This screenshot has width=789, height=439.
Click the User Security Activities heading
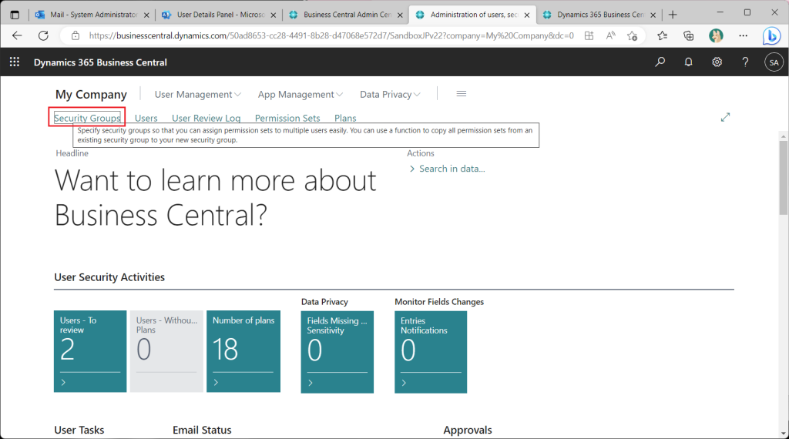(x=109, y=277)
